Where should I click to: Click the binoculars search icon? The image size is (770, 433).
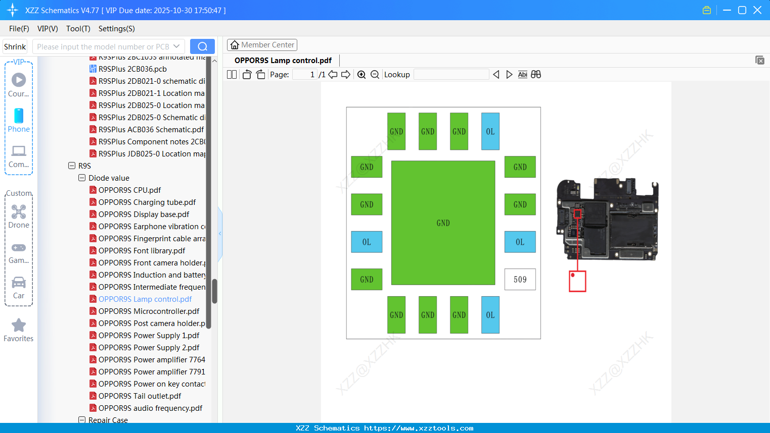[536, 75]
